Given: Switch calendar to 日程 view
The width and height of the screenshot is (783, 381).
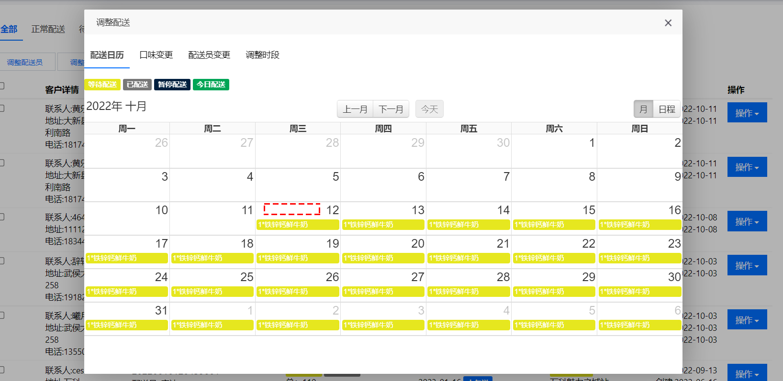Looking at the screenshot, I should (x=667, y=109).
